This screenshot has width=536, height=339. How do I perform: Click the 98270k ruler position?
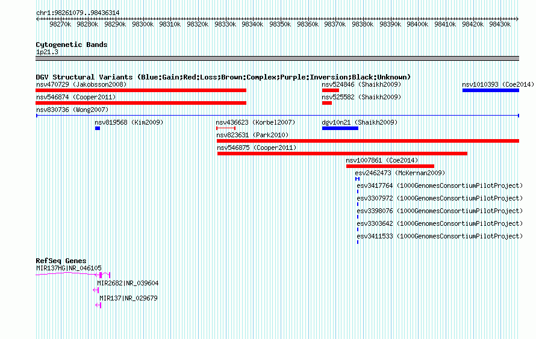click(60, 24)
